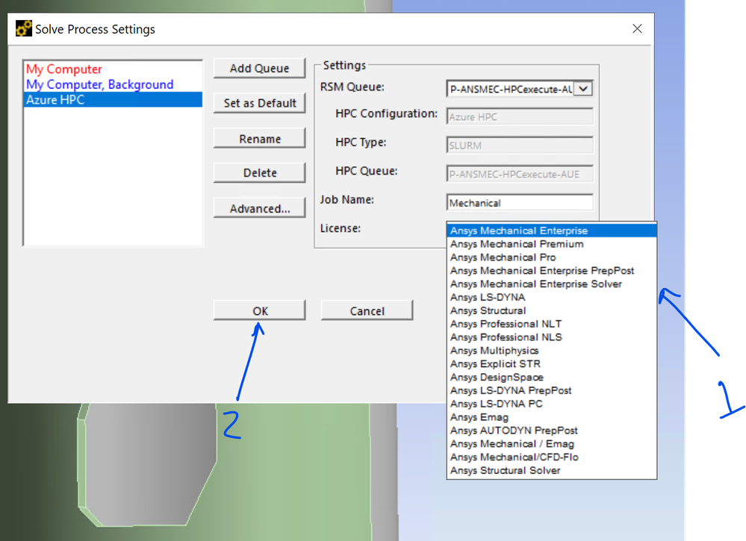Click the HPC Type field showing SLURM
The width and height of the screenshot is (746, 541).
point(520,146)
